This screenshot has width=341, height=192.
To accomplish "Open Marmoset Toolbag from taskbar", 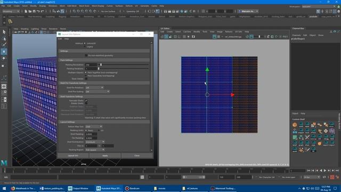I will (x=223, y=188).
